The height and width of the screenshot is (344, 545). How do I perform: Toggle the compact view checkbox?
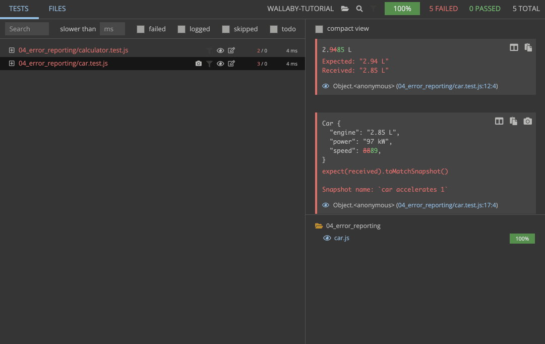(x=319, y=29)
